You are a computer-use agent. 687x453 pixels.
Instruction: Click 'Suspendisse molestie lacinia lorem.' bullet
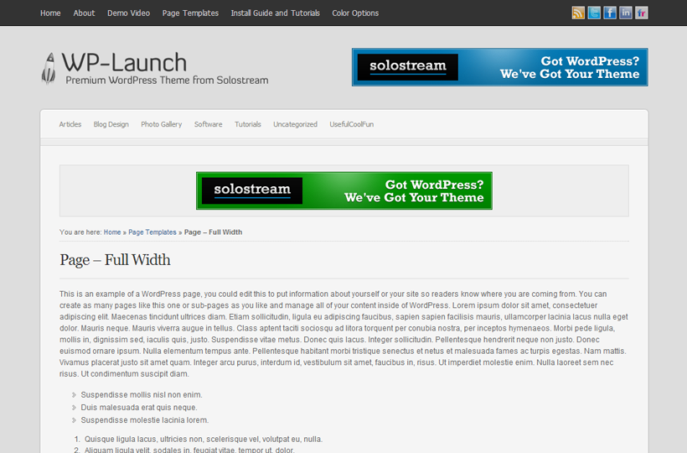coord(145,420)
